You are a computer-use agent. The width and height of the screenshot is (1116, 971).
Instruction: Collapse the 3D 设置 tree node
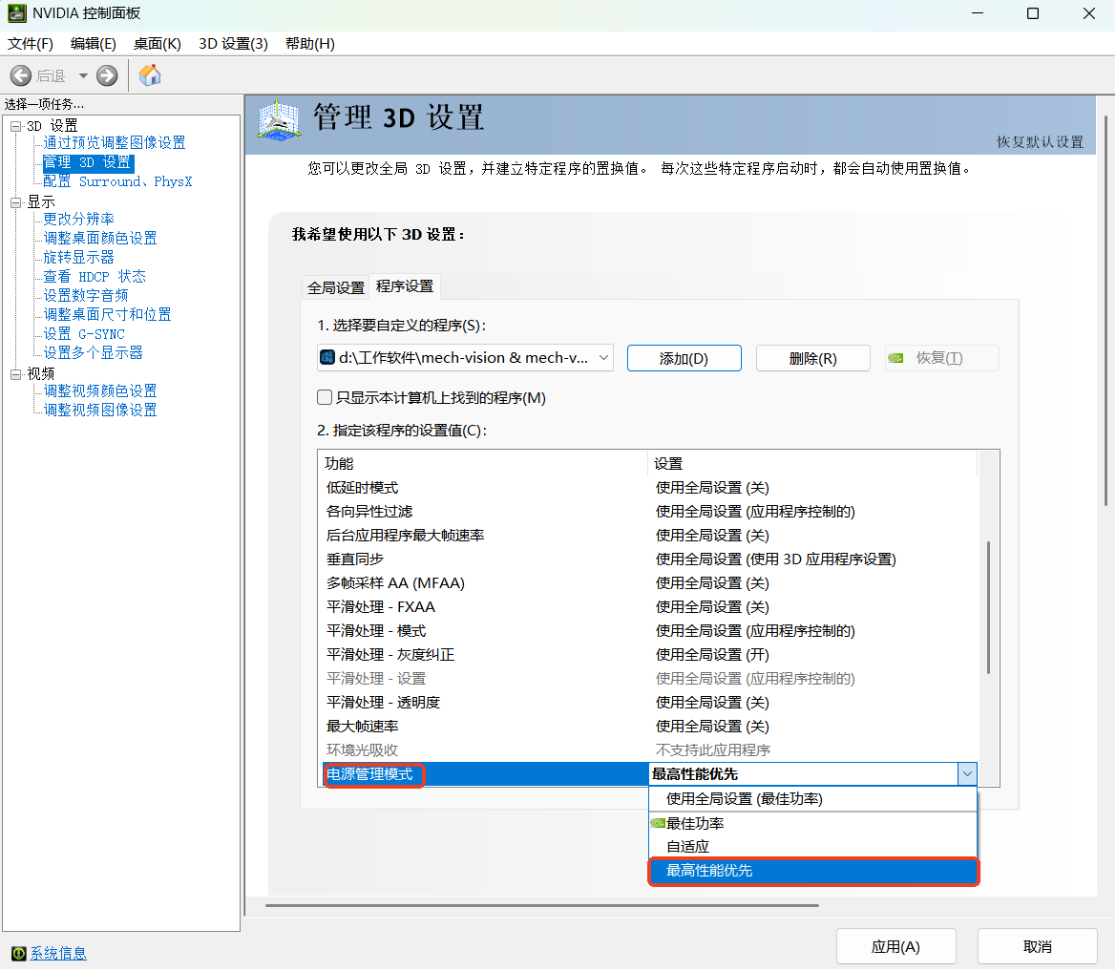click(15, 125)
